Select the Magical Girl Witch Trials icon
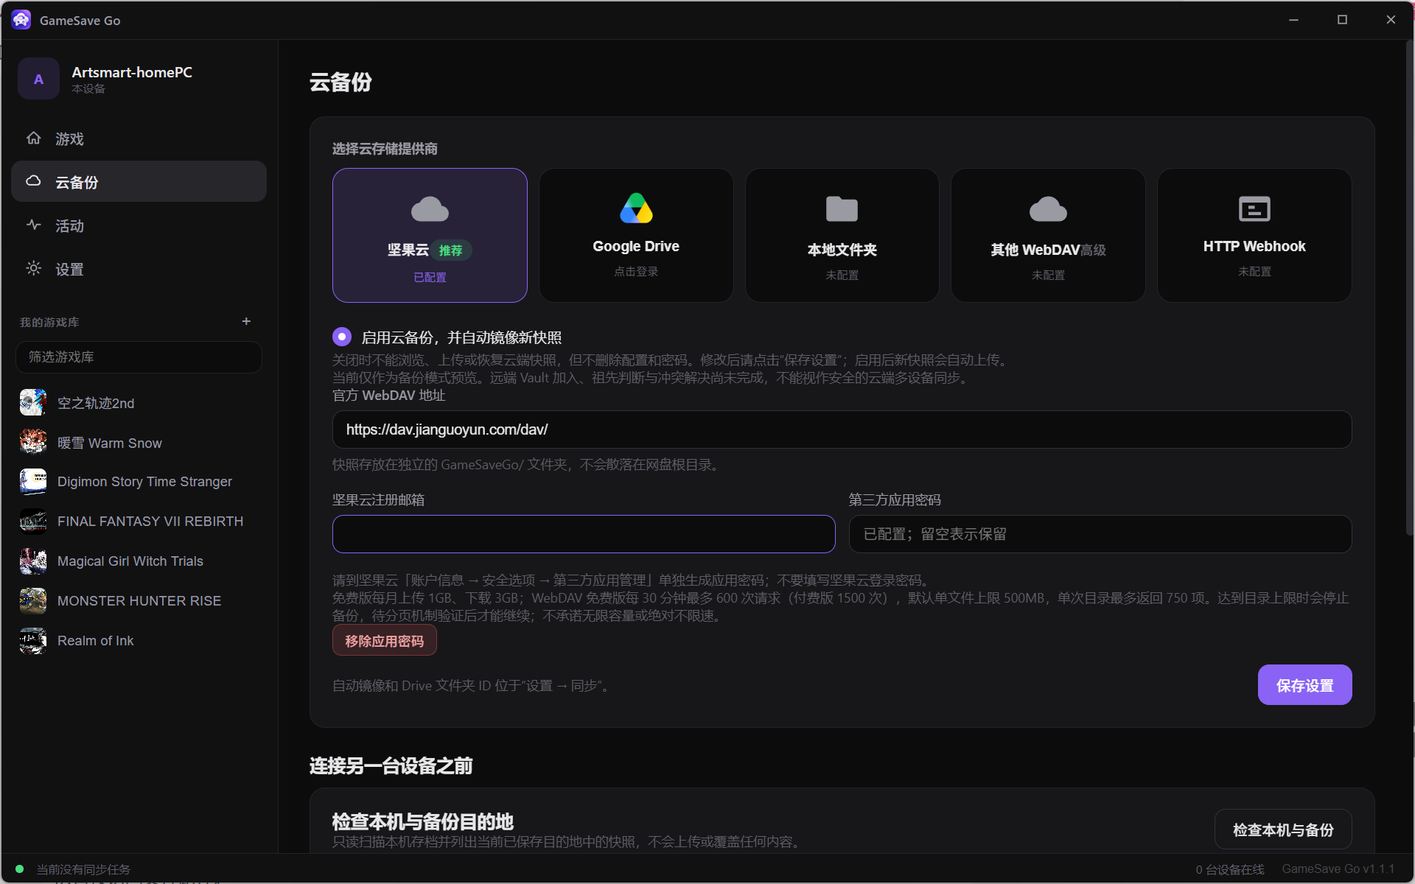1415x884 pixels. (33, 561)
